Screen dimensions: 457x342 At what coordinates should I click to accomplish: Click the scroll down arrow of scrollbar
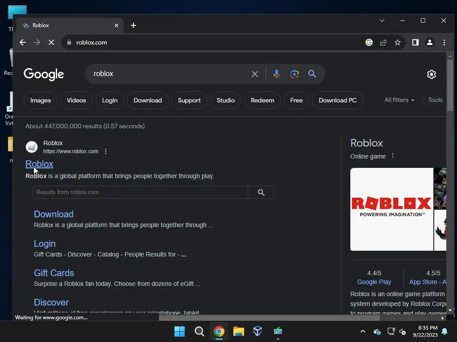pyautogui.click(x=450, y=310)
